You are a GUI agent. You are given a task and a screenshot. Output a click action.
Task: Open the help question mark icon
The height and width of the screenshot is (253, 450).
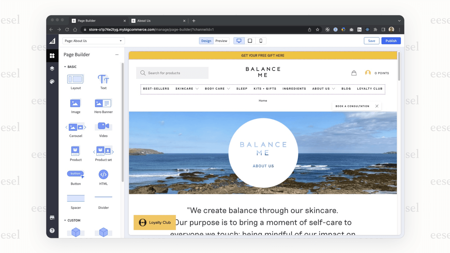click(x=52, y=231)
